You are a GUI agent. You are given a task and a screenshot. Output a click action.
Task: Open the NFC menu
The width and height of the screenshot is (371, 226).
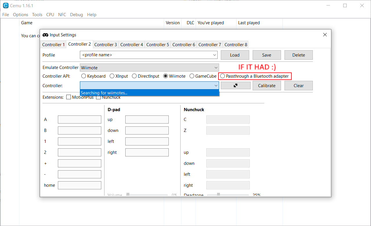click(62, 15)
